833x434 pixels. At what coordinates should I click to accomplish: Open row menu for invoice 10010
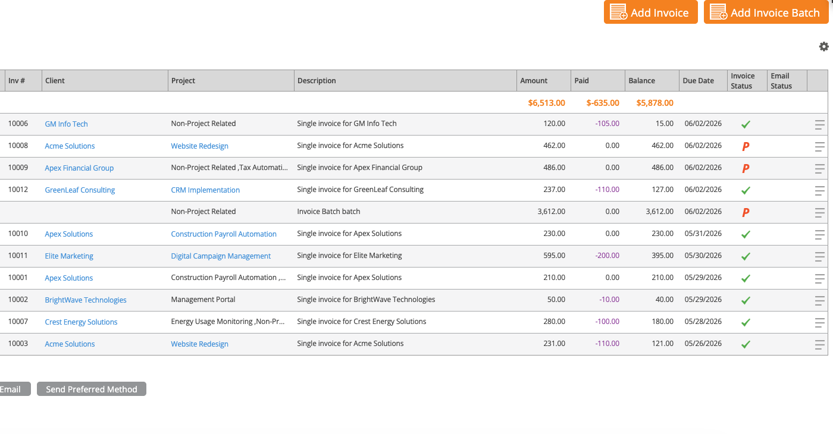tap(820, 234)
